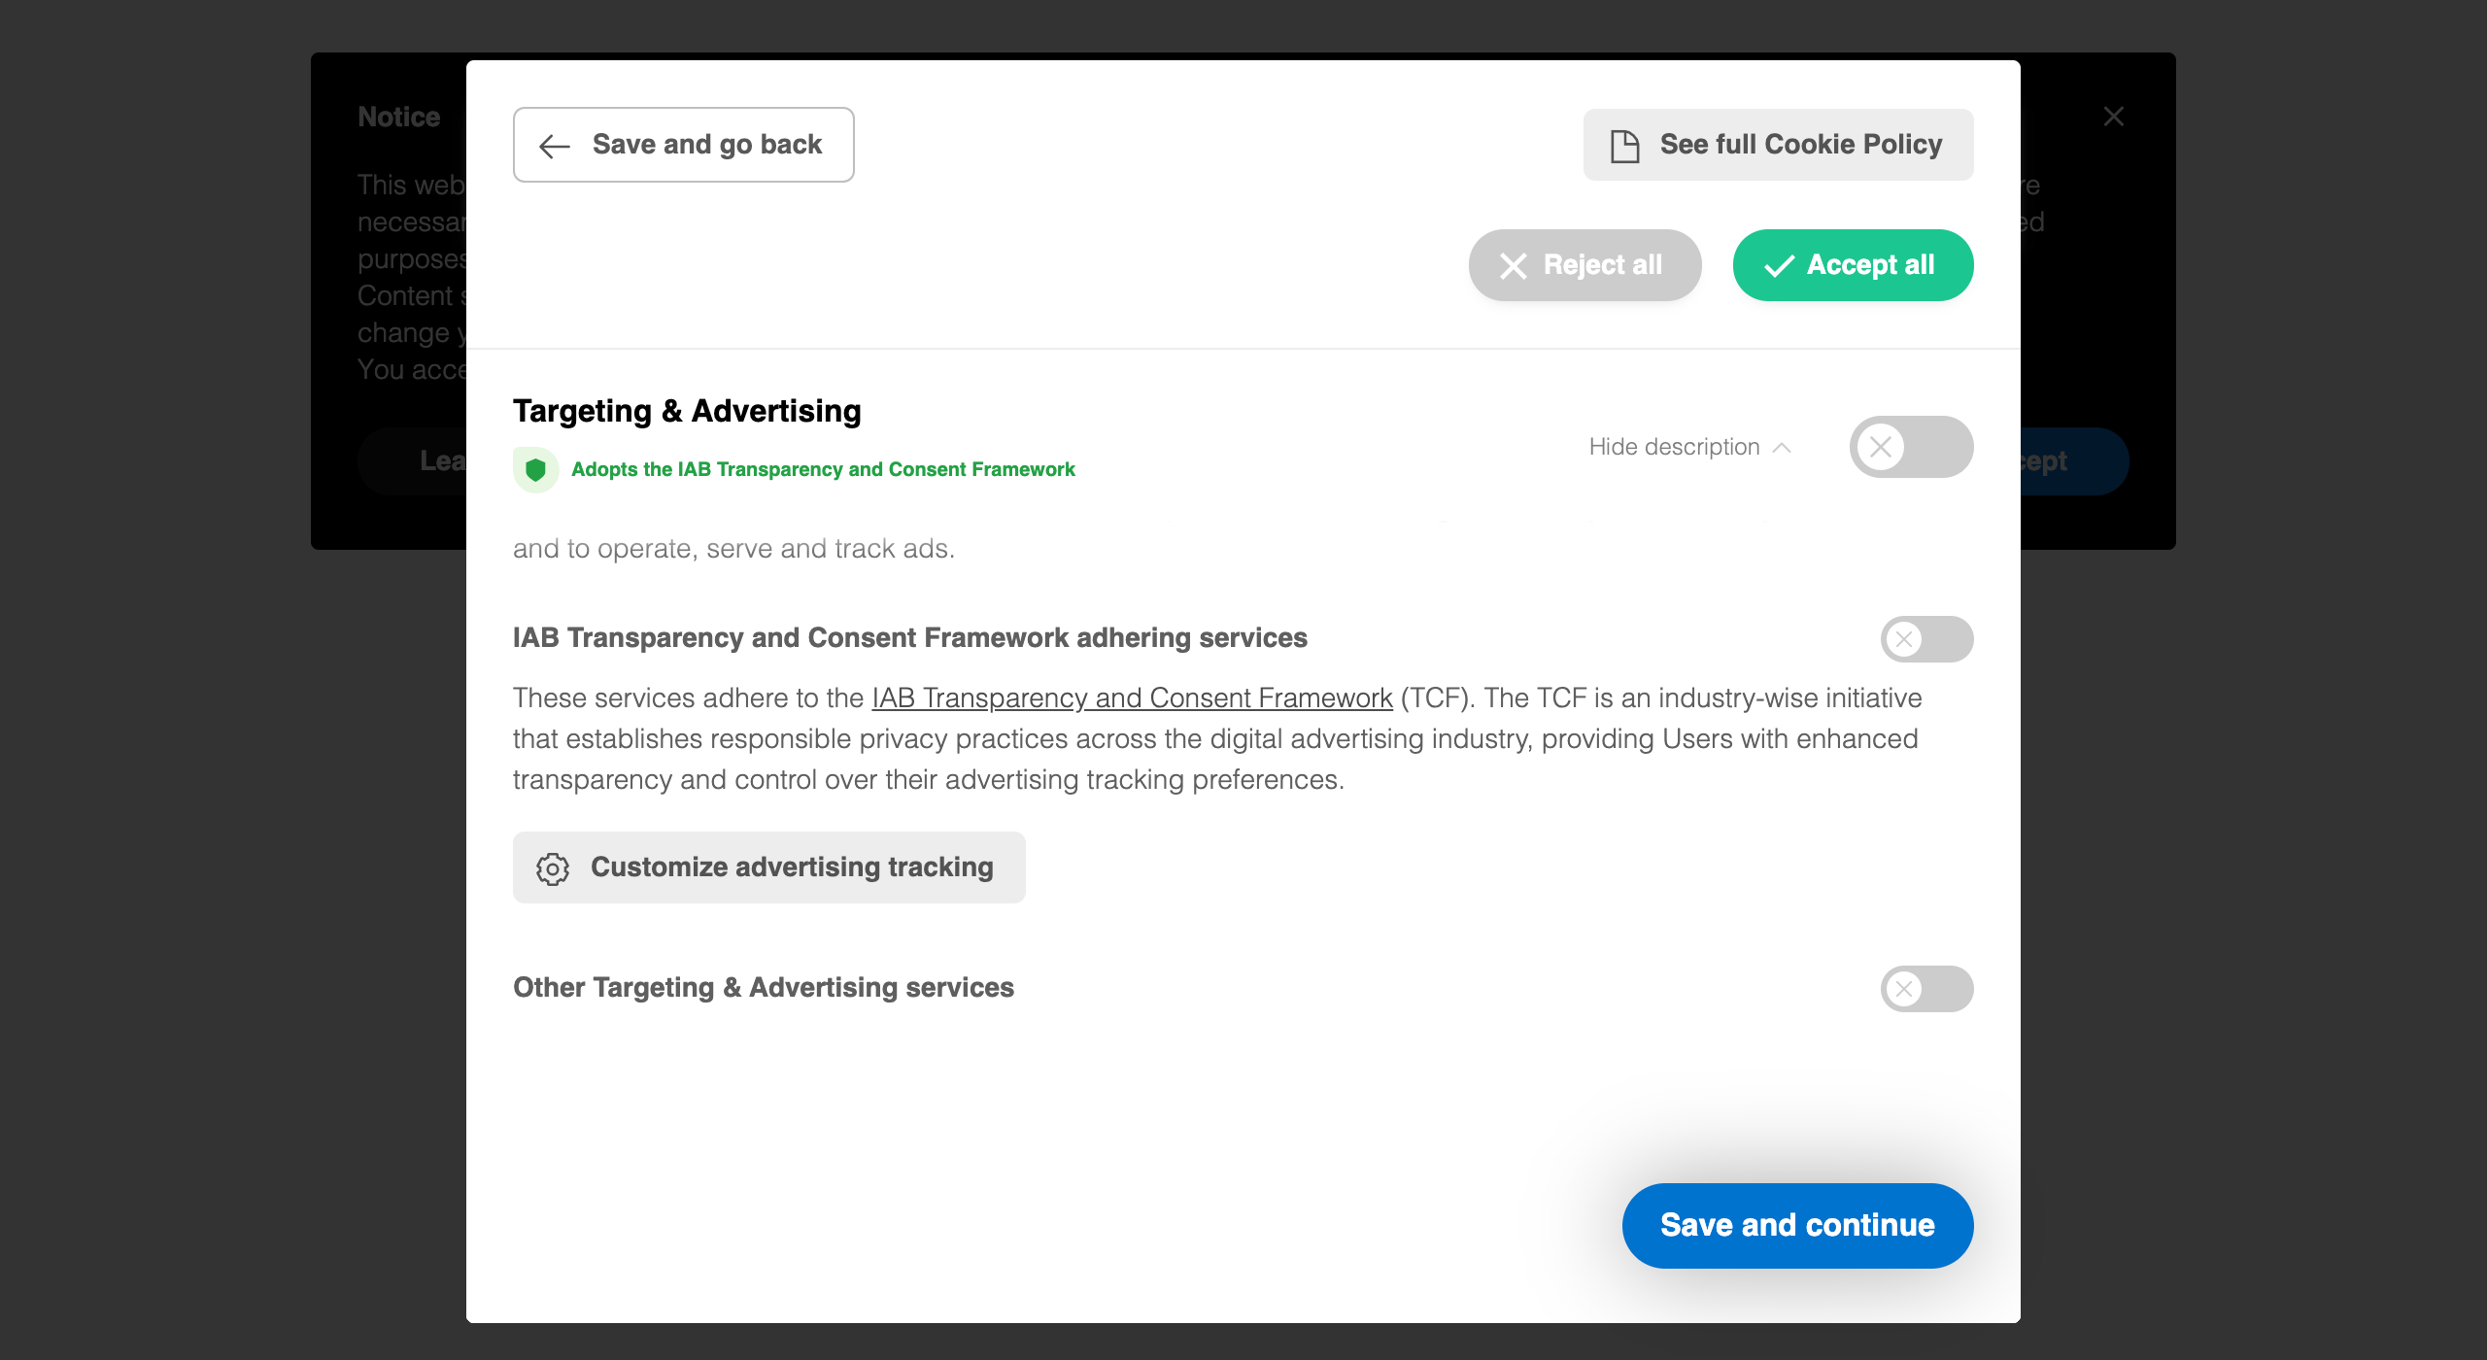Close the Notice banner with the X icon

coord(2113,117)
